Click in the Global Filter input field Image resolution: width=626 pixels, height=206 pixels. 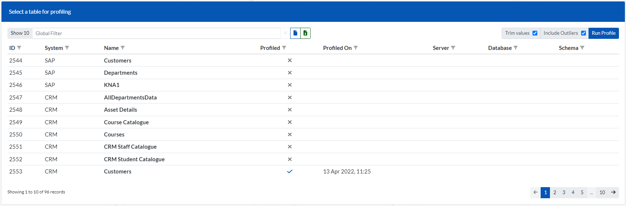point(156,33)
